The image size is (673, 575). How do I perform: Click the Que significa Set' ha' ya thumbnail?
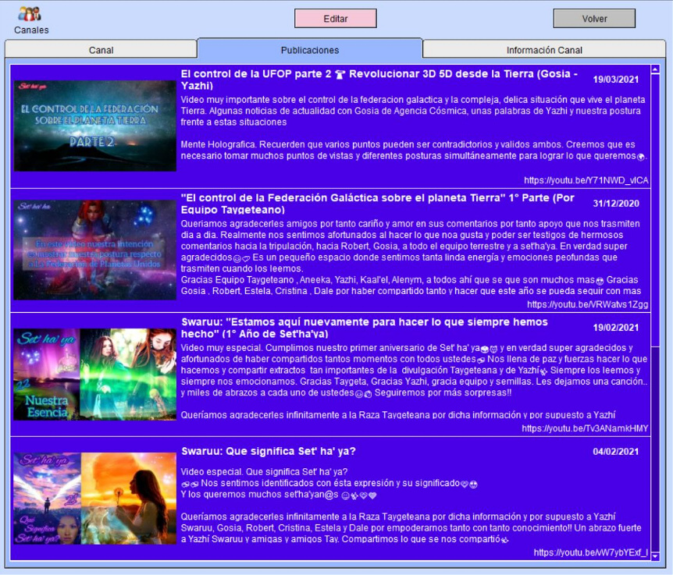tap(95, 498)
